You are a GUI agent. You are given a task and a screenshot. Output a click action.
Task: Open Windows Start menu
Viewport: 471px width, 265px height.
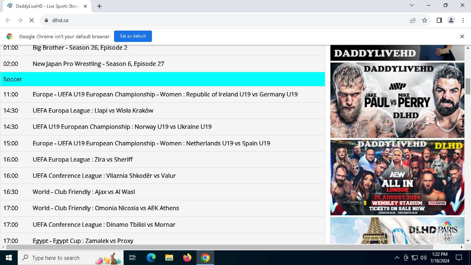(x=9, y=258)
